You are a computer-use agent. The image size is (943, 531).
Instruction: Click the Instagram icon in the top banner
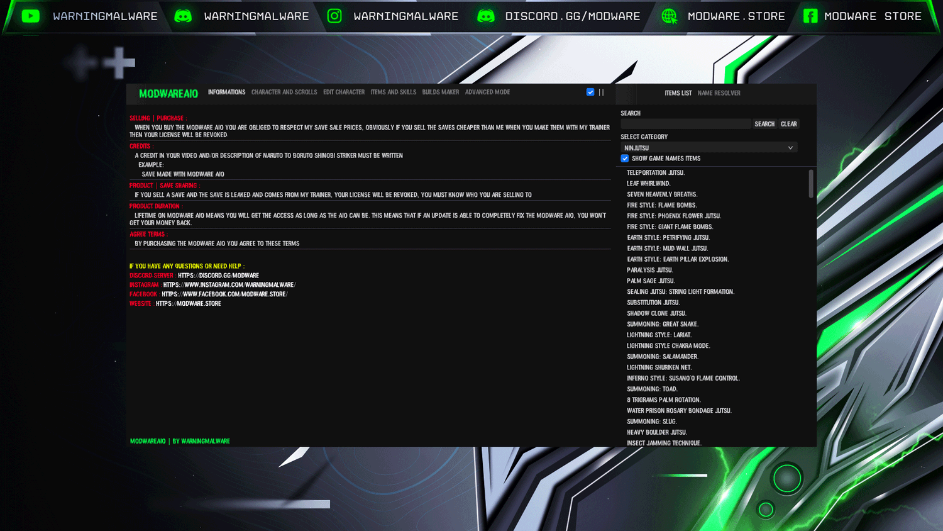(x=334, y=16)
